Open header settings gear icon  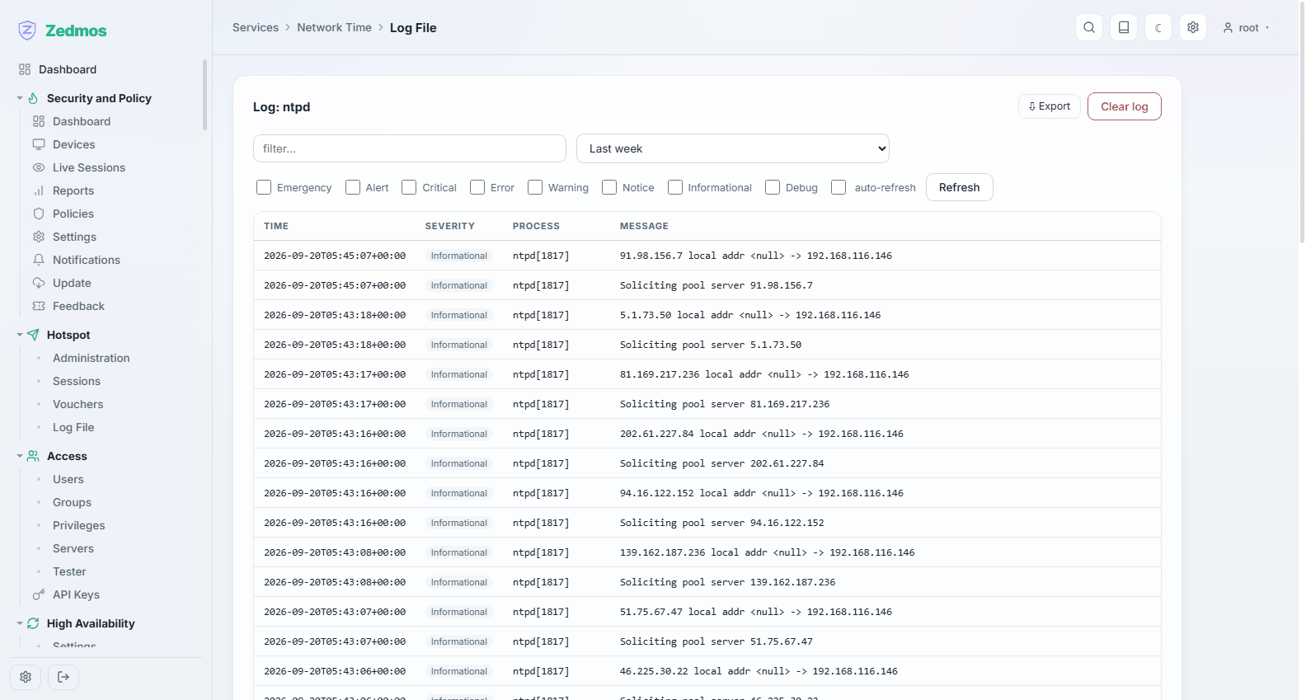click(1193, 27)
